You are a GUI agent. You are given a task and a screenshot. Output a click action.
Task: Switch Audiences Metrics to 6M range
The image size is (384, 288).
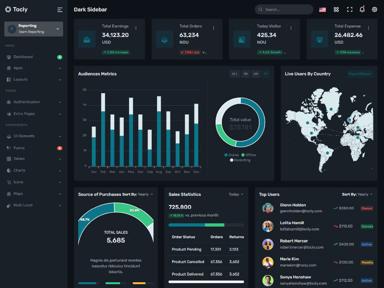pyautogui.click(x=256, y=74)
